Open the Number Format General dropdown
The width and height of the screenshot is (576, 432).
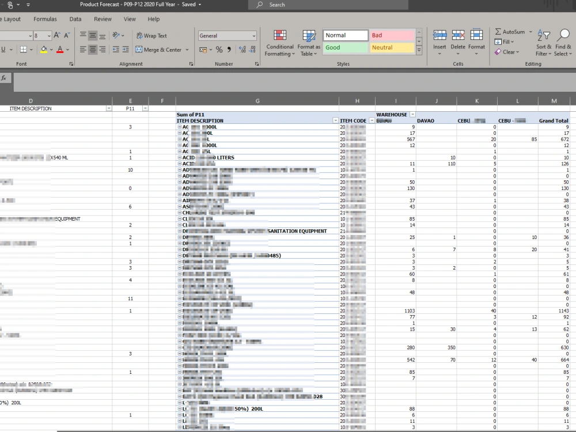[x=254, y=36]
